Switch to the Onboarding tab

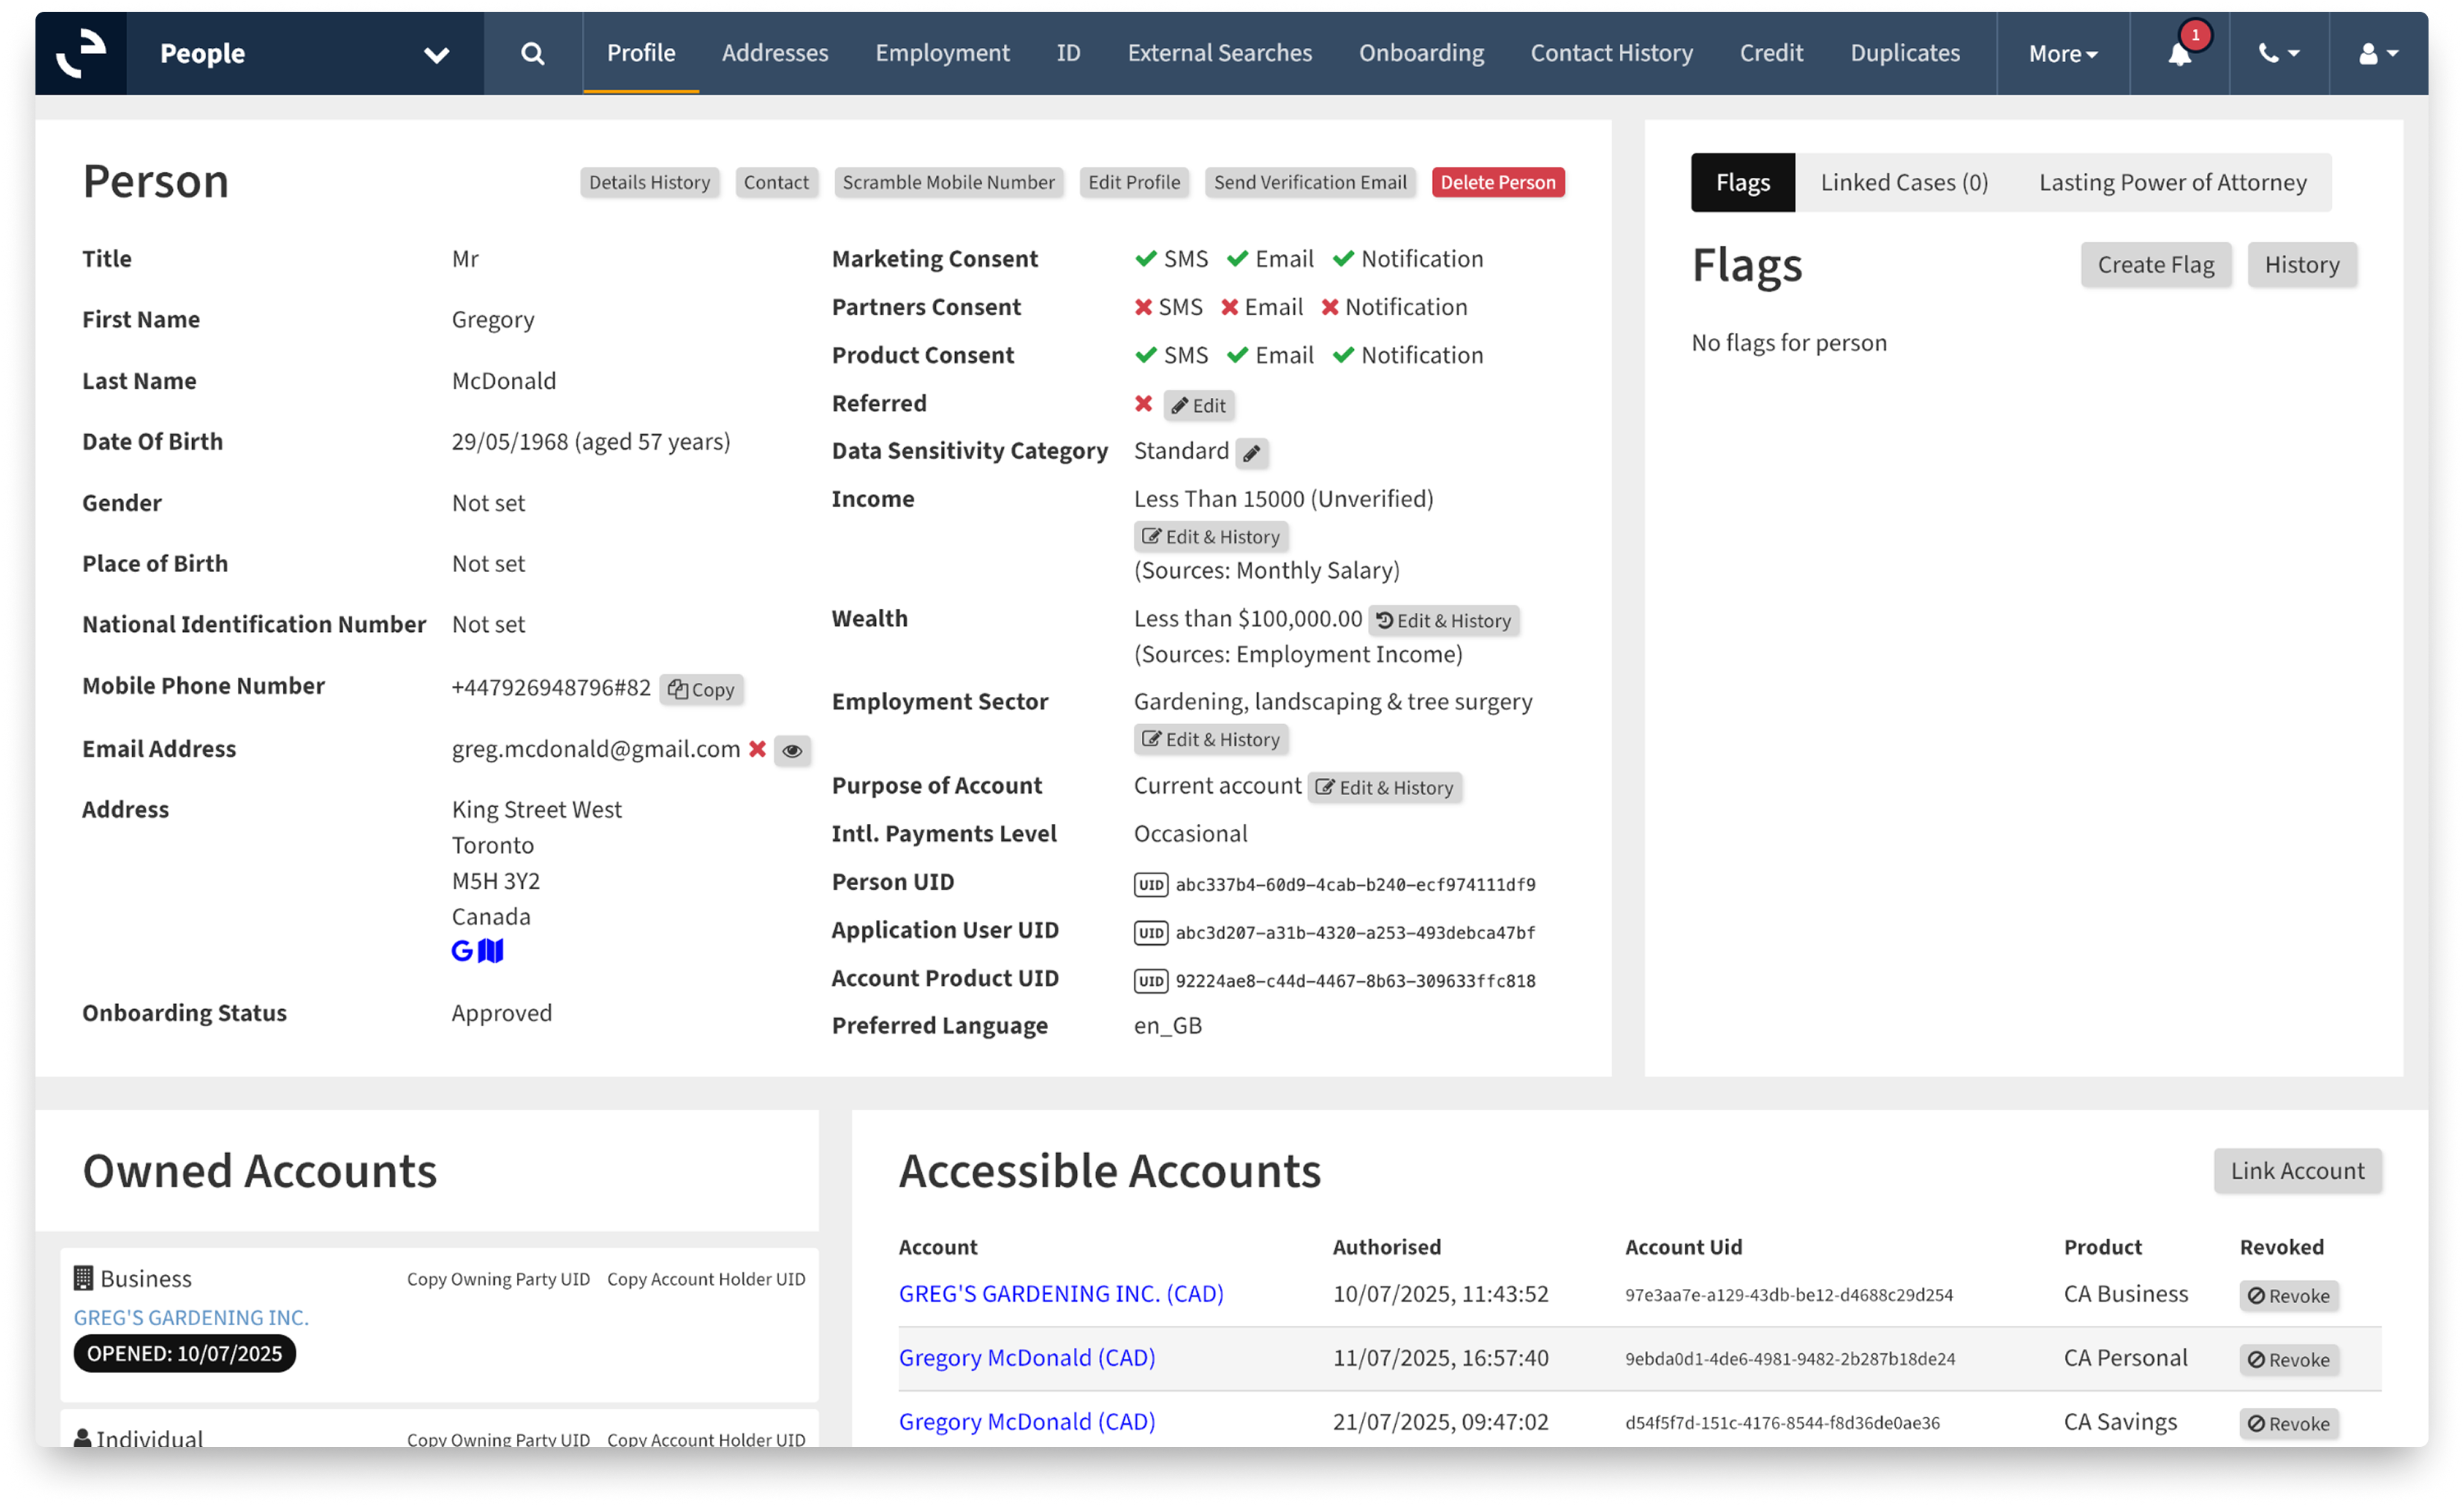point(1420,53)
